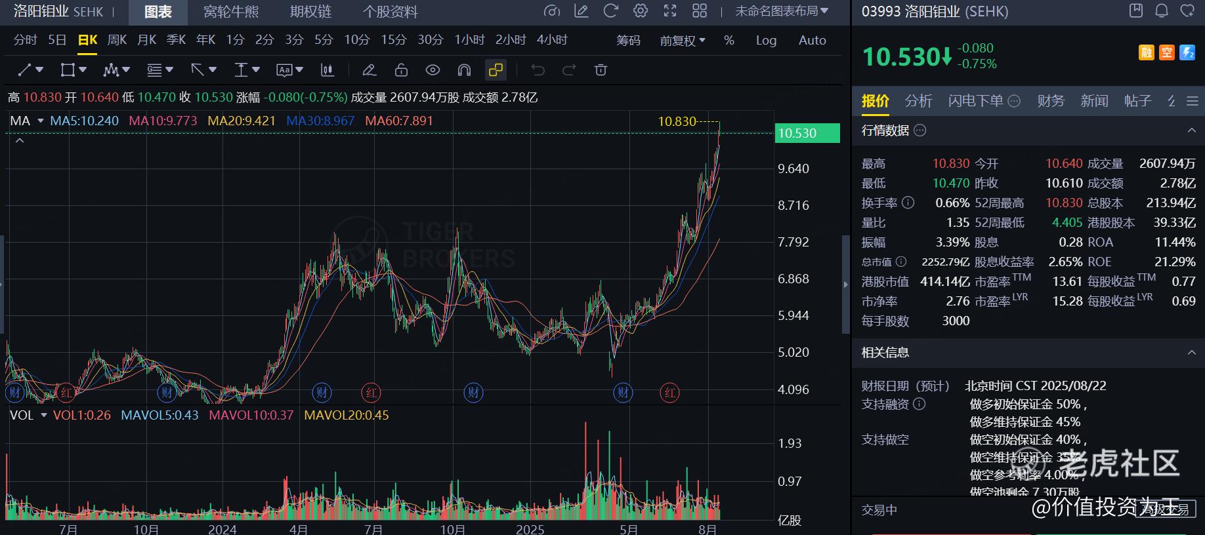This screenshot has width=1205, height=535.
Task: Open the candlestick chart style icon
Action: click(327, 70)
